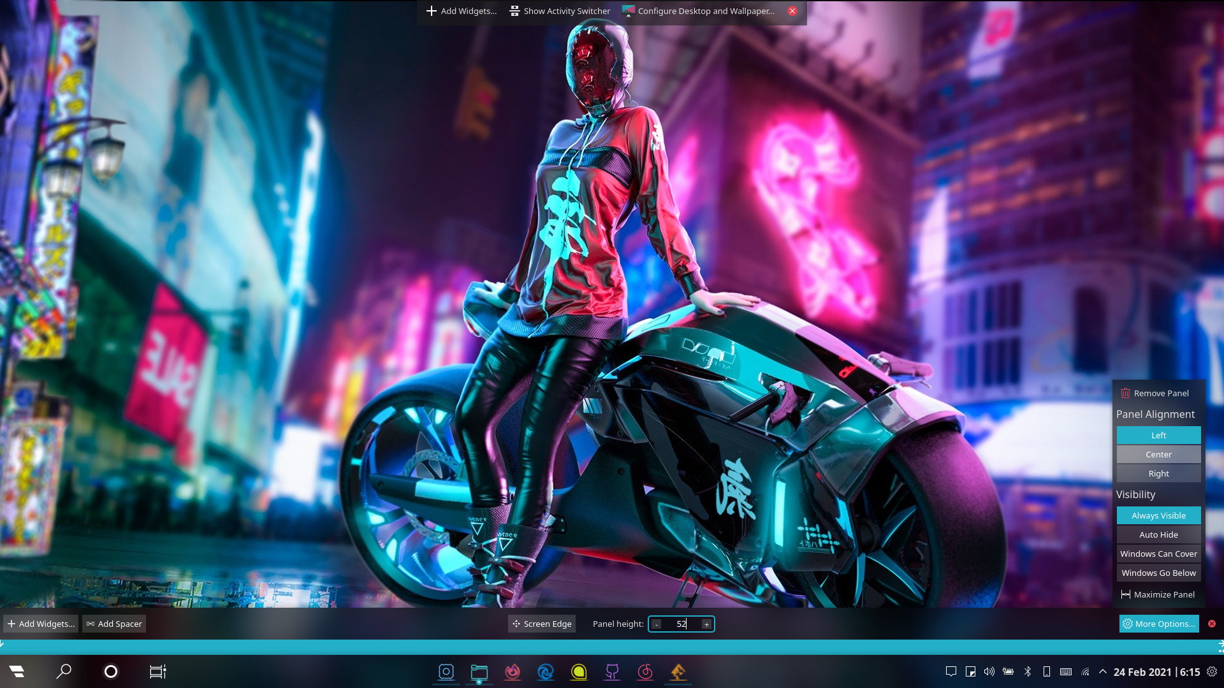Open the Bluetooth tray icon
Screen dimensions: 1224x688
tap(1028, 671)
